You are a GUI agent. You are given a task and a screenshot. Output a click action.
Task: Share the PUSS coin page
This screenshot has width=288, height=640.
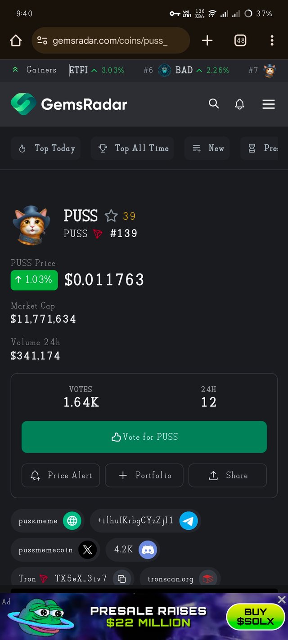pos(227,475)
